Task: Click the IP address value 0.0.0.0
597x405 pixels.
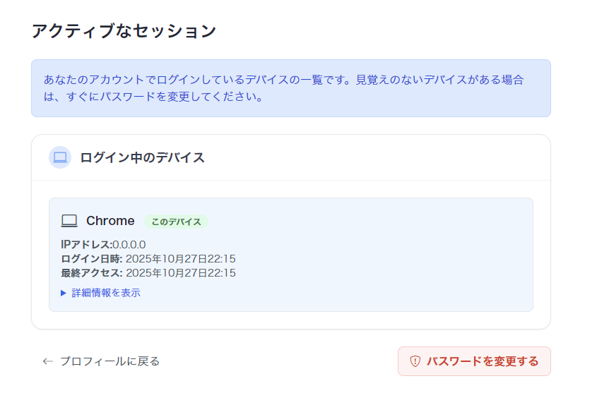Action: (129, 245)
